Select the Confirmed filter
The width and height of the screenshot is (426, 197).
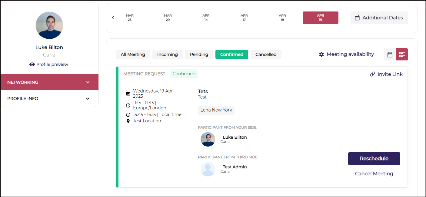(x=232, y=54)
